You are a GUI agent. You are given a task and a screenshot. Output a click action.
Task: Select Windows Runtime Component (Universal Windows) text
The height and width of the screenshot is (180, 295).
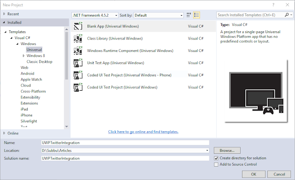(x=130, y=51)
